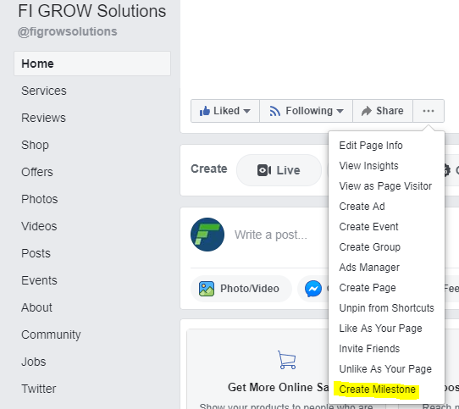Select Like As Your Page
The width and height of the screenshot is (459, 409).
[x=380, y=329]
